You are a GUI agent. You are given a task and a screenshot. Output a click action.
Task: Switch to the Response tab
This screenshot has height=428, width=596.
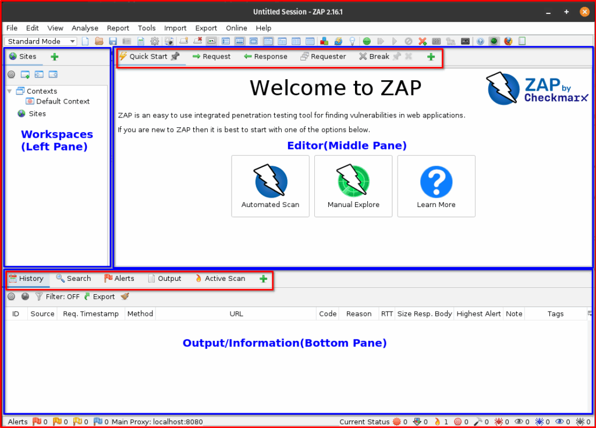pyautogui.click(x=265, y=56)
